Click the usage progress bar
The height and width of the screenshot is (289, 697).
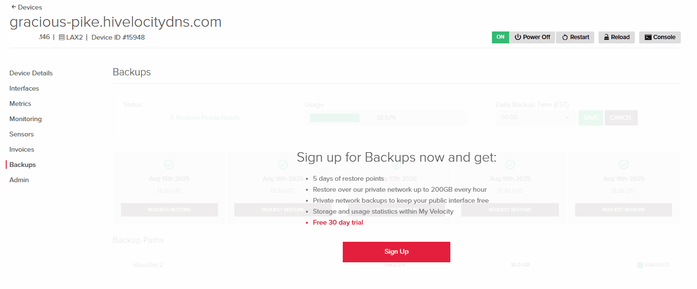click(386, 118)
